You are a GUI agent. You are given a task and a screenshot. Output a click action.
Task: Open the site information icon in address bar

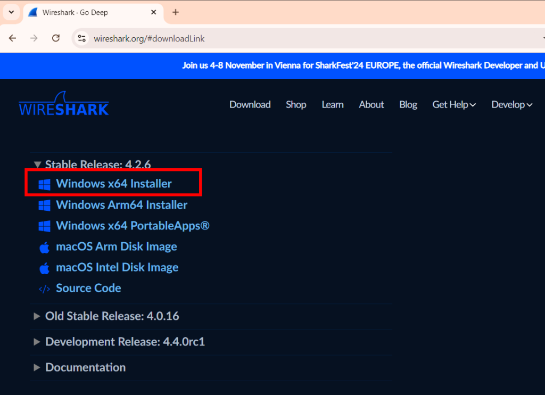[81, 38]
